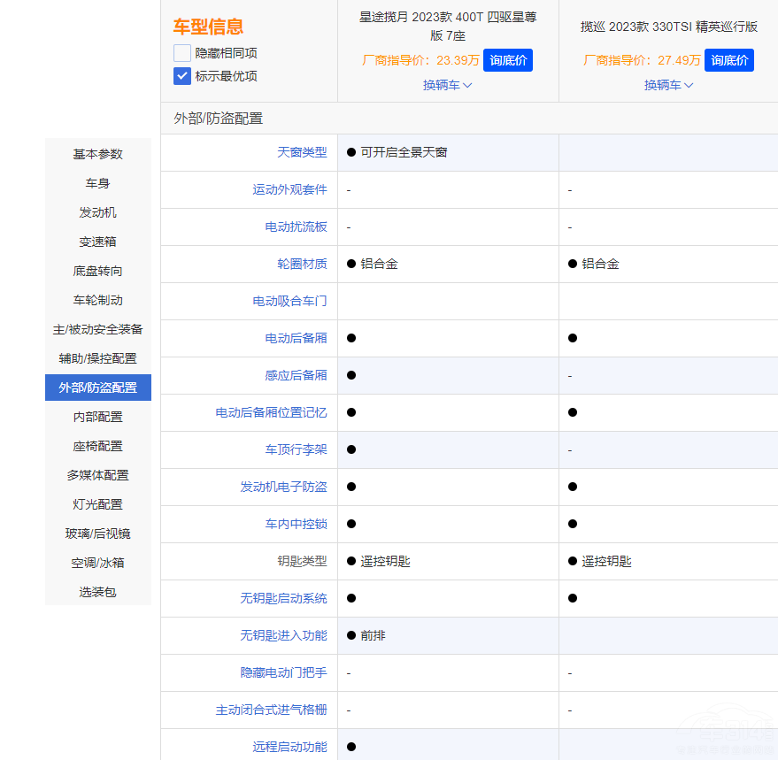Click 主动闭合式进气格栅 link
This screenshot has width=778, height=760.
pyautogui.click(x=271, y=710)
